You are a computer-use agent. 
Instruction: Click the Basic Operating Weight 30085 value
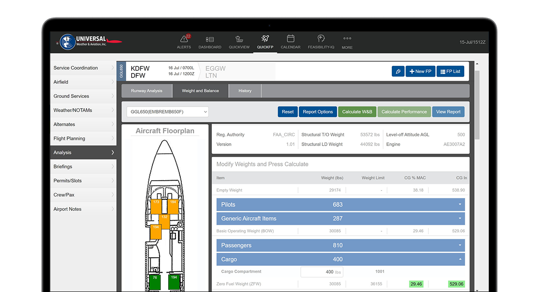tap(335, 231)
